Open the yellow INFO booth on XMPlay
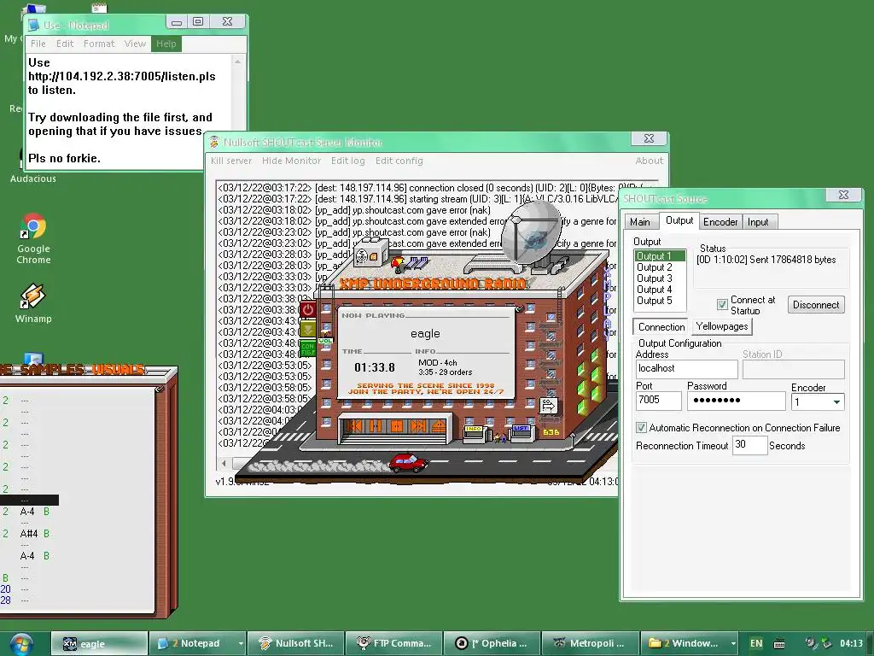This screenshot has height=656, width=874. [475, 432]
